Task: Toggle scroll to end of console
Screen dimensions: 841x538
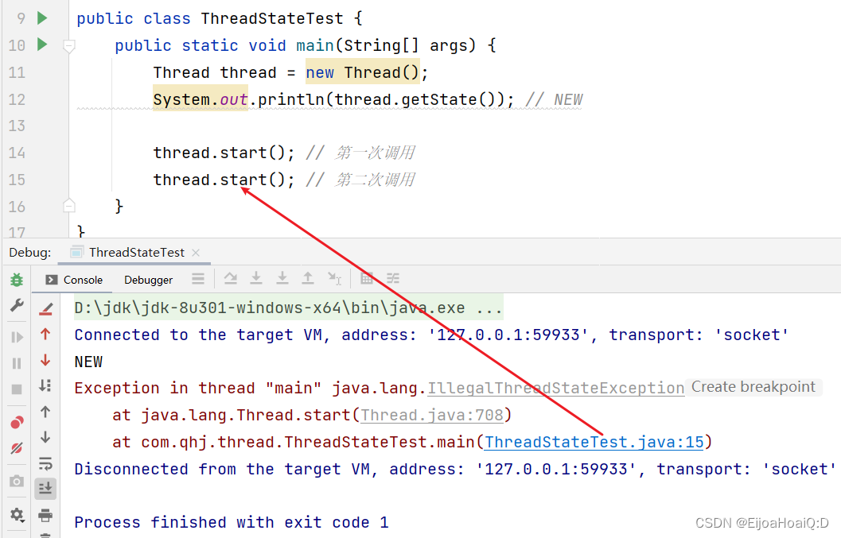Action: pyautogui.click(x=45, y=489)
